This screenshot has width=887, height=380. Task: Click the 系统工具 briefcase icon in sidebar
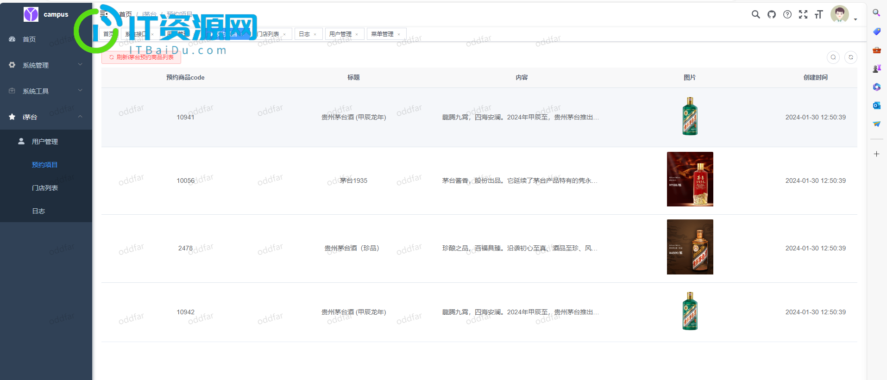12,91
